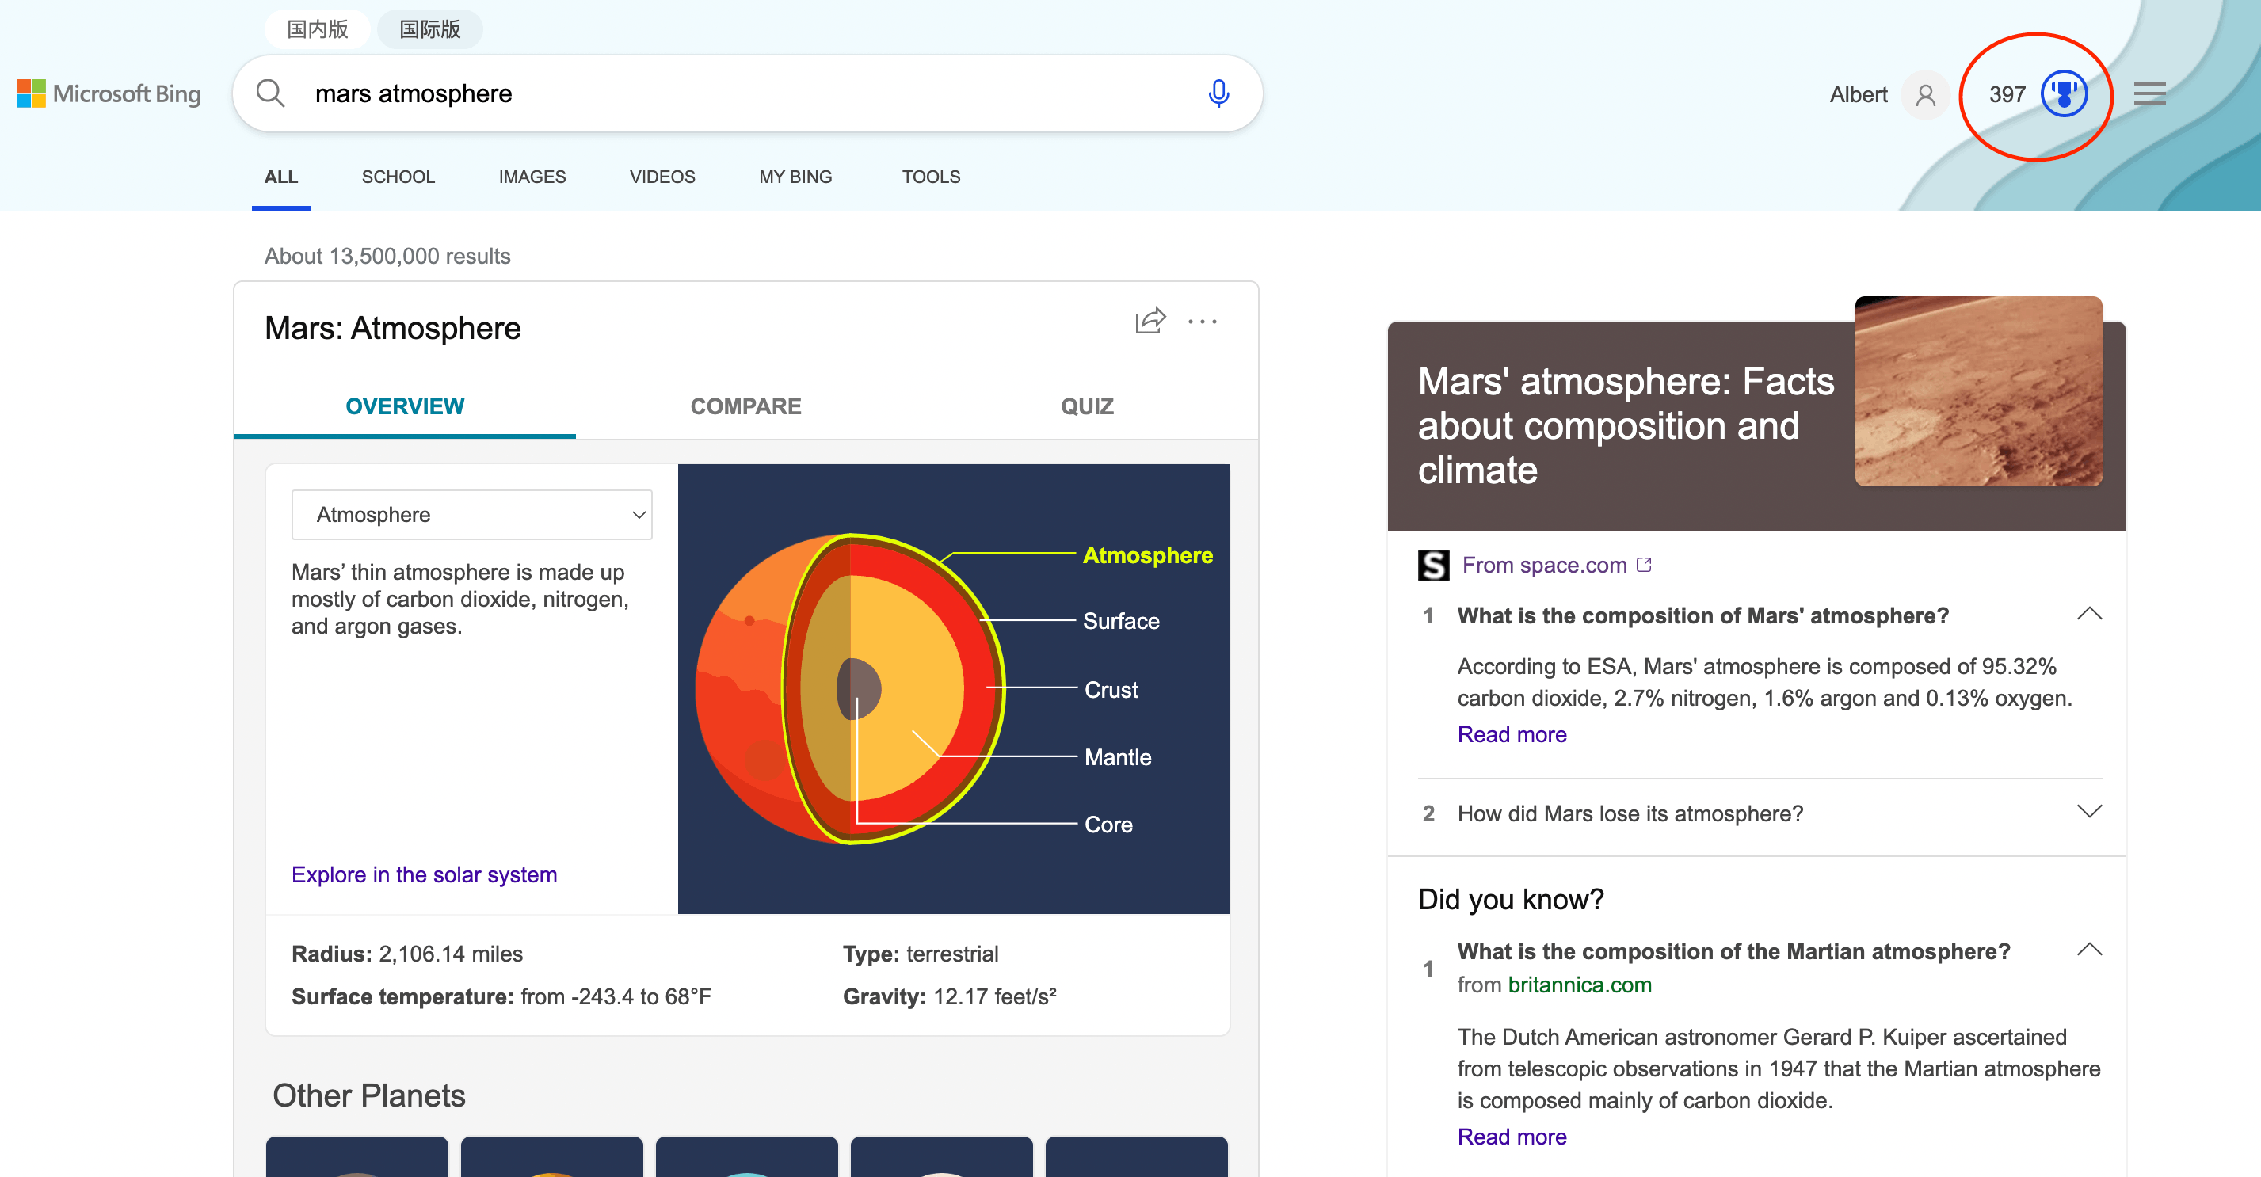
Task: Switch to 国际版 international version
Action: point(430,29)
